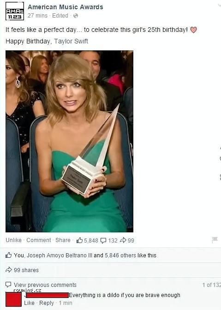Click the public globe privacy icon
221x310 pixels.
click(76, 16)
